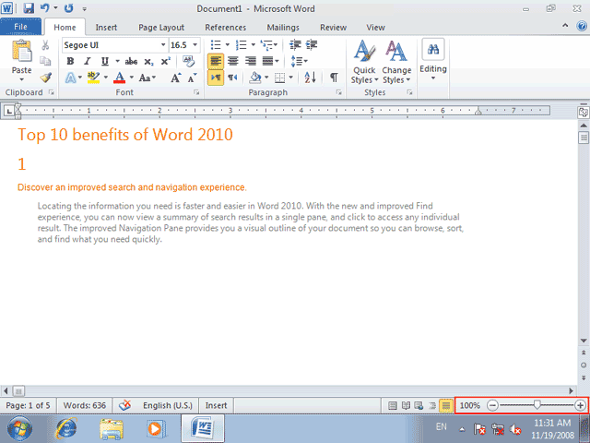Click the 100% zoom level button
The width and height of the screenshot is (590, 443).
pyautogui.click(x=470, y=406)
